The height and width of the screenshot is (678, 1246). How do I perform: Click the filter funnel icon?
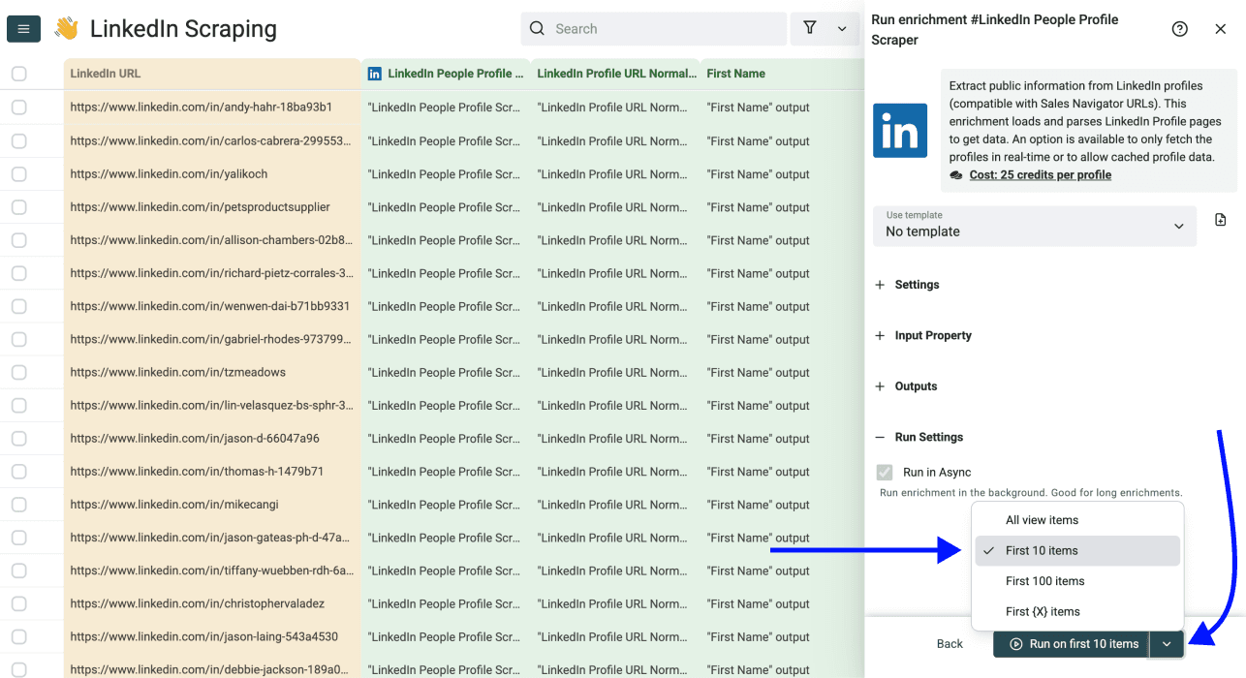point(810,28)
